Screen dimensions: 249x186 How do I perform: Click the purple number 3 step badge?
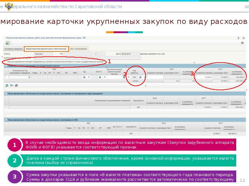(x=14, y=177)
